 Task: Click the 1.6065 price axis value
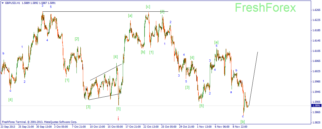(316, 61)
